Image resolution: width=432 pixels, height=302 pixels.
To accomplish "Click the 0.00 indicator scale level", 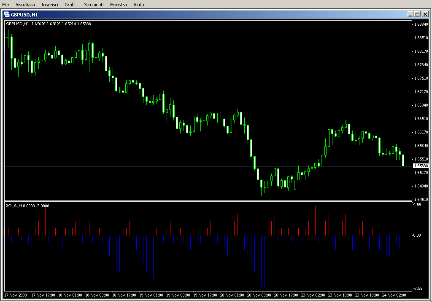I will click(417, 235).
